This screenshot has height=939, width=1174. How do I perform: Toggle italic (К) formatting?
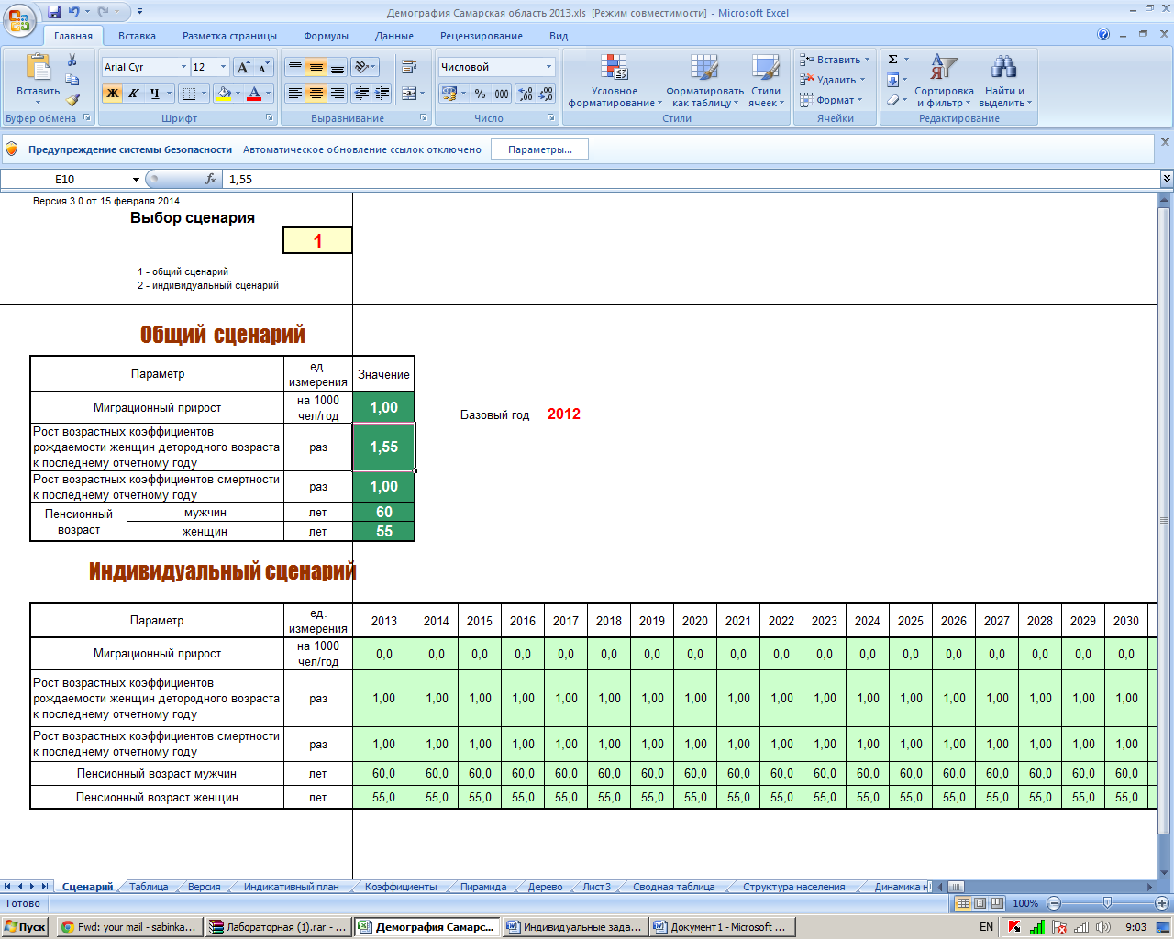(133, 94)
